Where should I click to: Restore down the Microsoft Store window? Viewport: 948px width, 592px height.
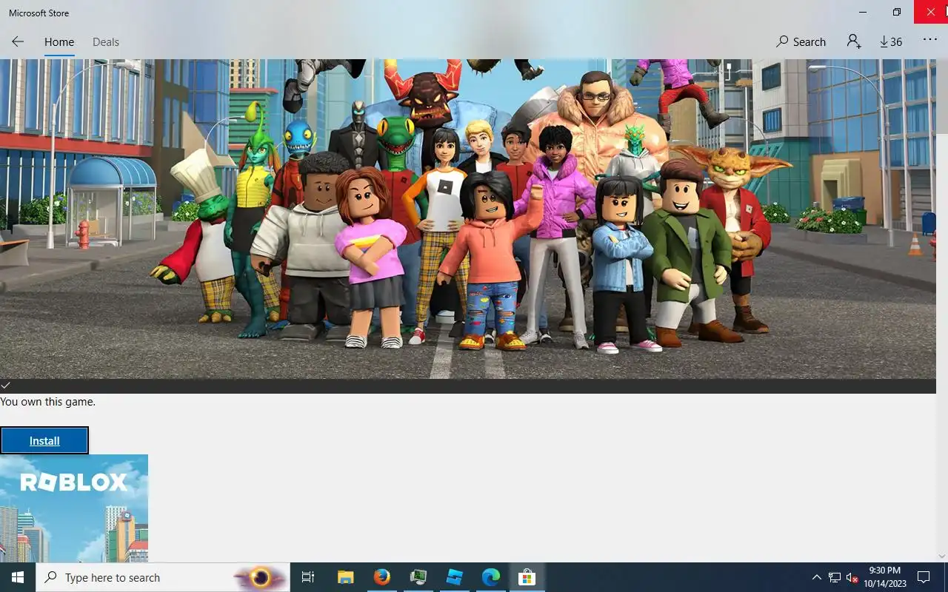(x=897, y=12)
